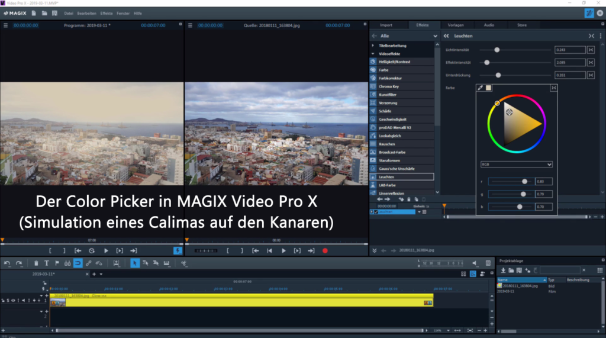The image size is (606, 338).
Task: Play the program monitor preview
Action: [106, 251]
